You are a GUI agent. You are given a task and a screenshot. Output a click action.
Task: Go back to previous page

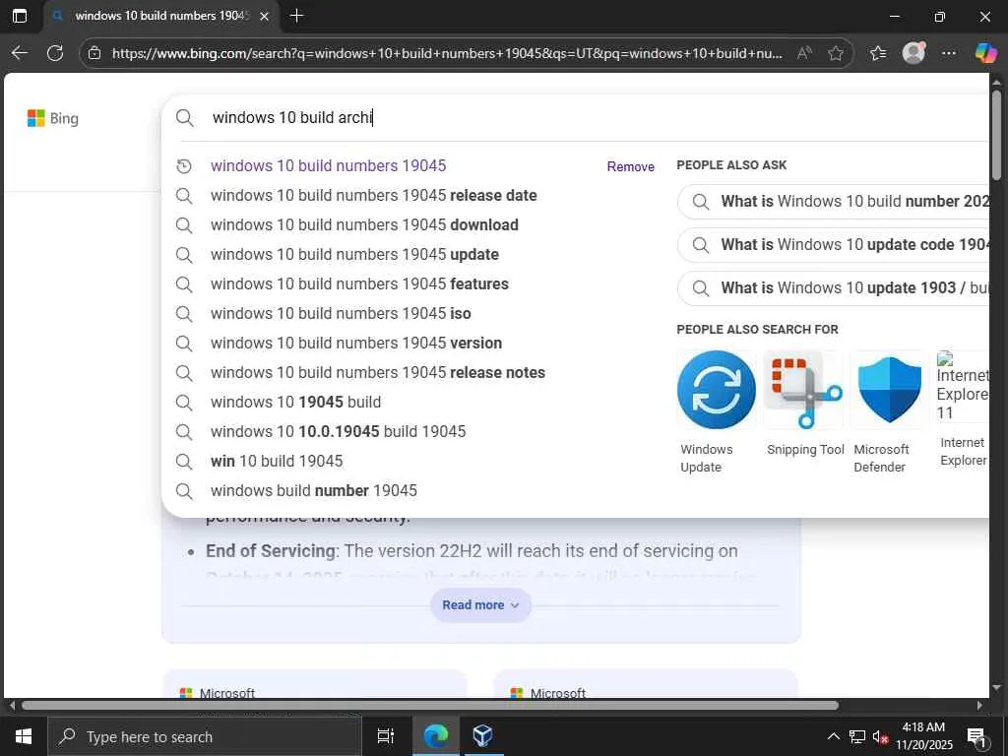[20, 53]
